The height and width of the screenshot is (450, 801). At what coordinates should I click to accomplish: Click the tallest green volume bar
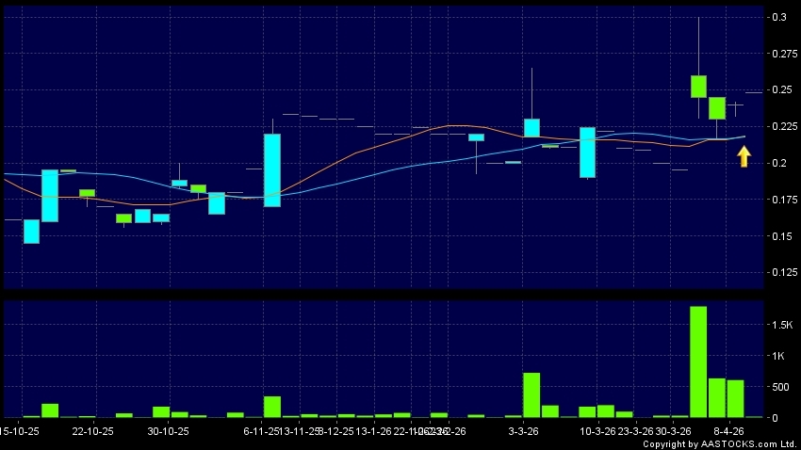pyautogui.click(x=698, y=362)
